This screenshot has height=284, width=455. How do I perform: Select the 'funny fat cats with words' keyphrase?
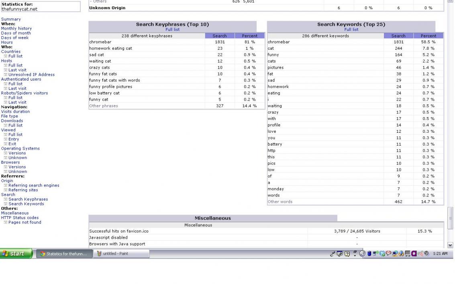coord(114,80)
